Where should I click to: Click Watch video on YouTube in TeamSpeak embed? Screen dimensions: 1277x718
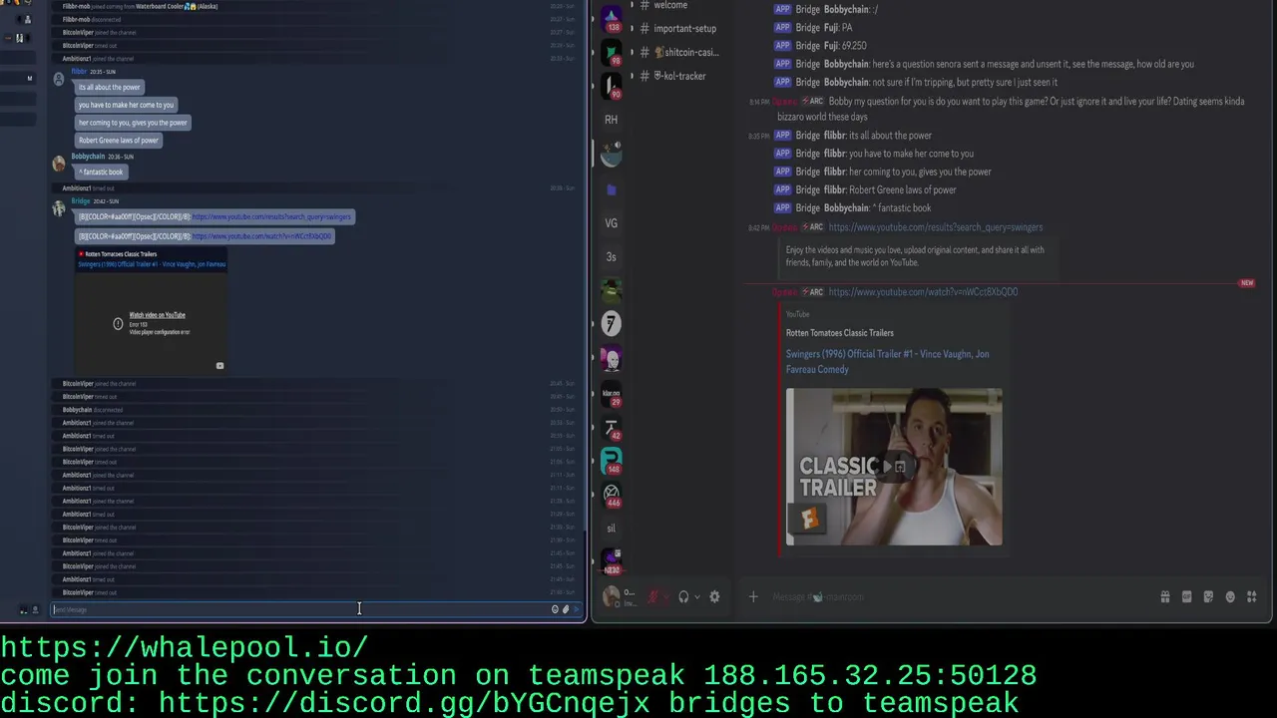click(157, 315)
